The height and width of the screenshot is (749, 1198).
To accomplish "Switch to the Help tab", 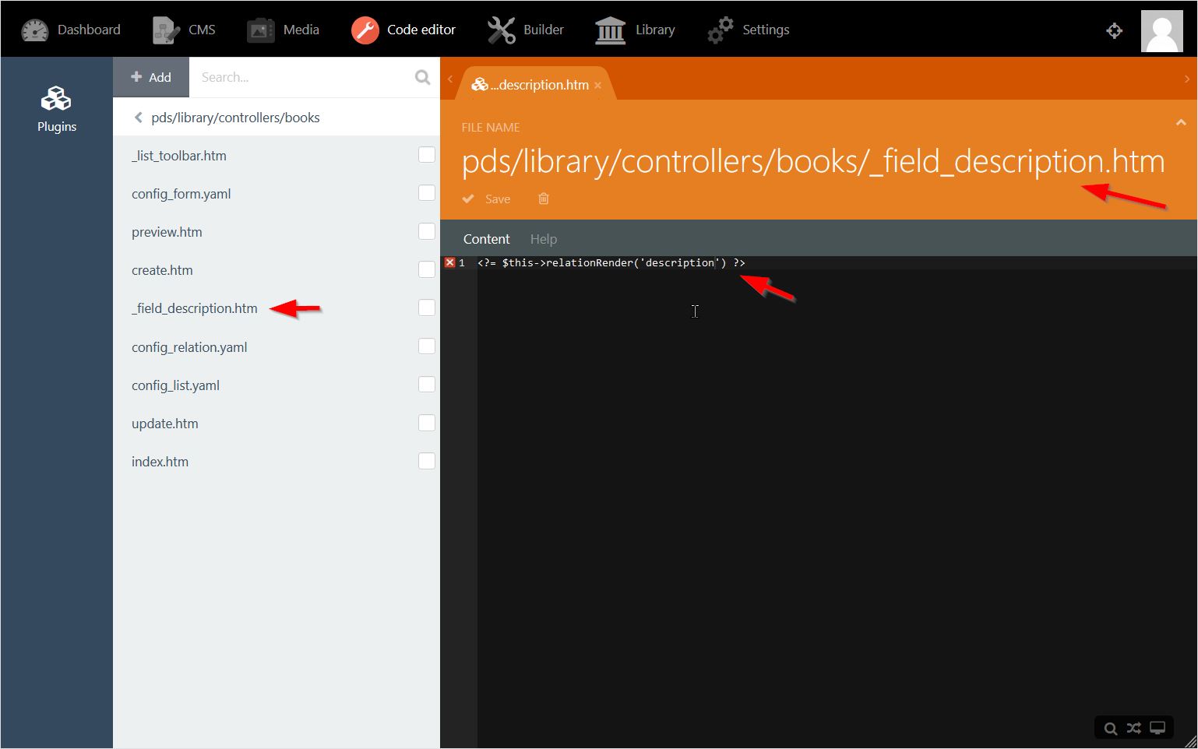I will [x=544, y=239].
